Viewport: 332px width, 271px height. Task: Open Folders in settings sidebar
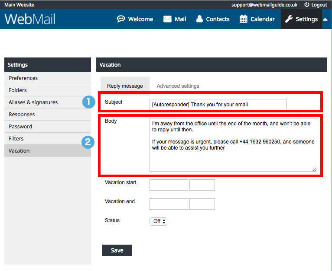(48, 90)
